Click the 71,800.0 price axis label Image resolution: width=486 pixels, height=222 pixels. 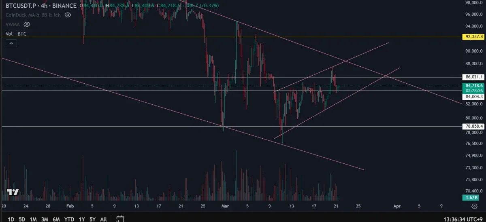(x=473, y=179)
